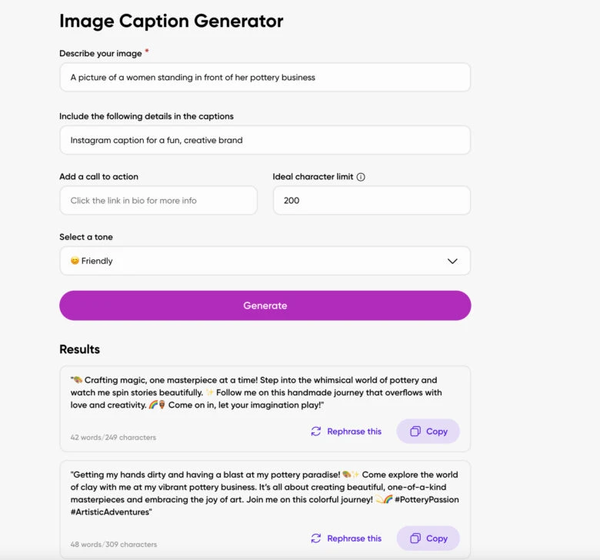The width and height of the screenshot is (600, 560).
Task: Click the character limit field showing 200
Action: tap(372, 201)
